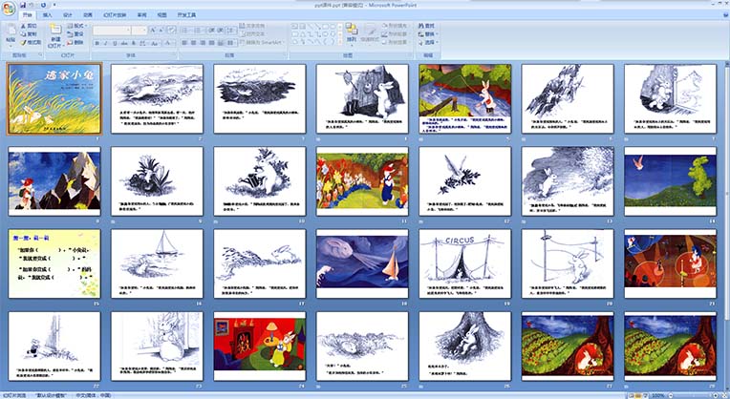Toggle text shadow

click(134, 43)
